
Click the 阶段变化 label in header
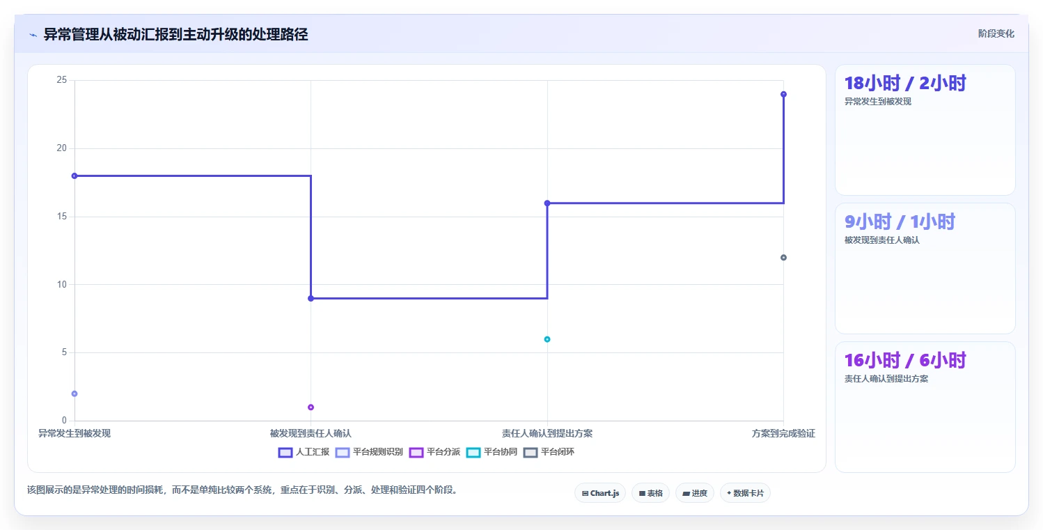(996, 33)
